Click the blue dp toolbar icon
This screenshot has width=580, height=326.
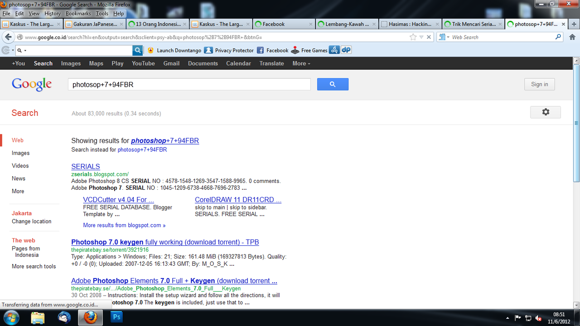pos(346,50)
